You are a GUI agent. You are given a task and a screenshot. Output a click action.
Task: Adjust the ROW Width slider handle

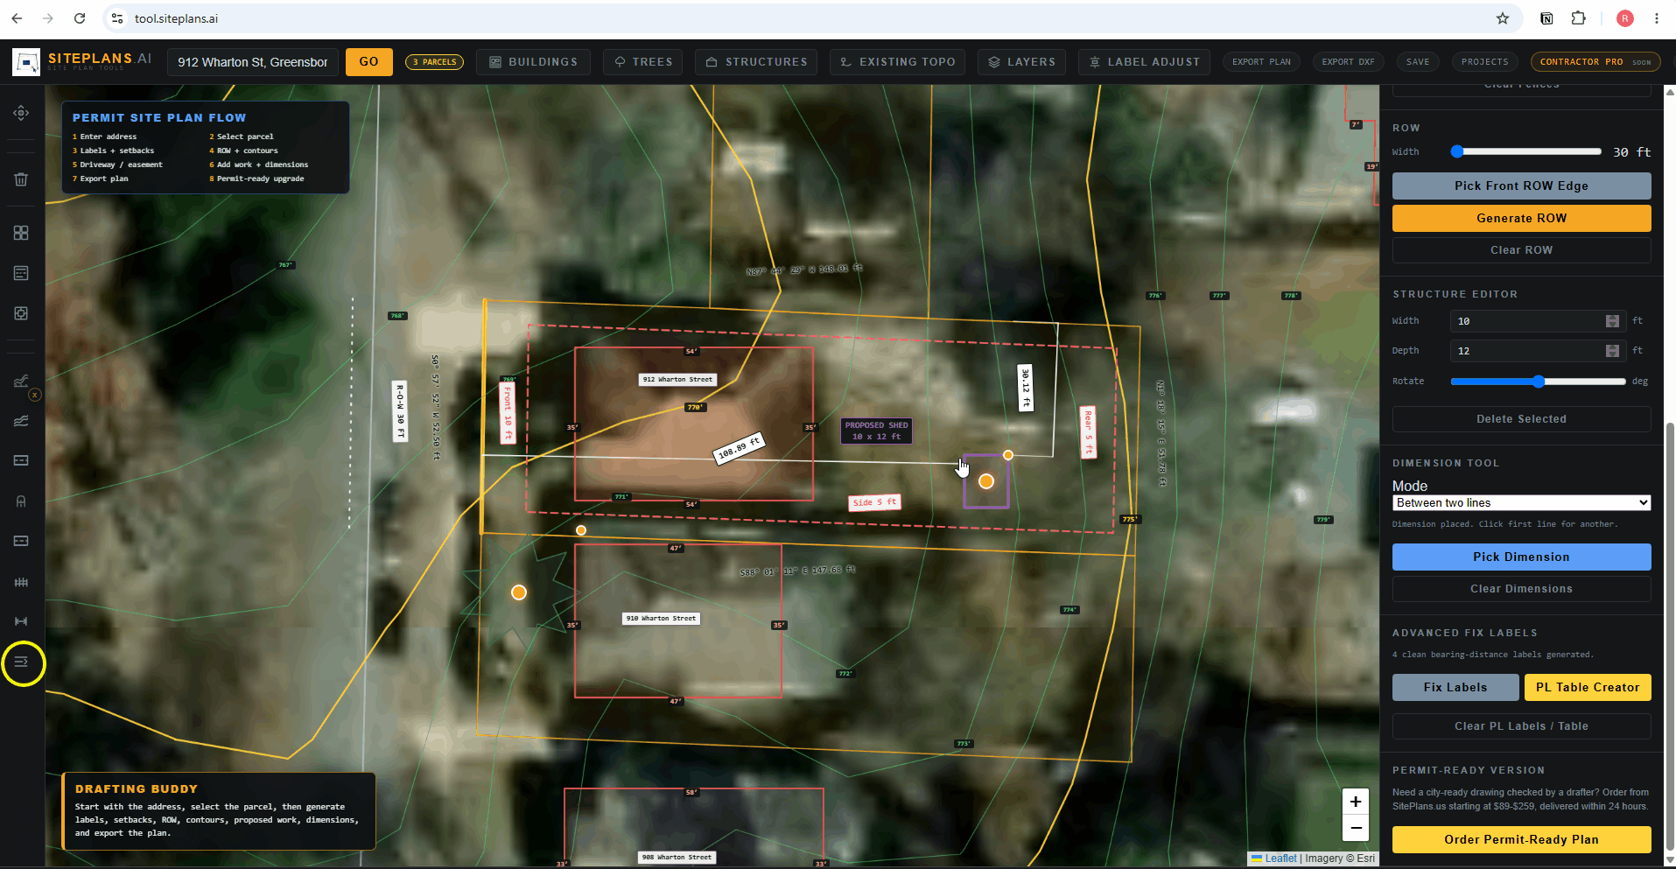tap(1457, 151)
